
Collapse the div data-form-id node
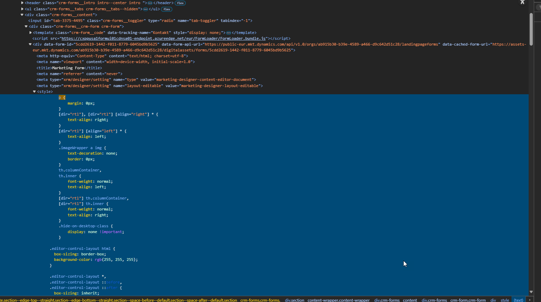30,44
